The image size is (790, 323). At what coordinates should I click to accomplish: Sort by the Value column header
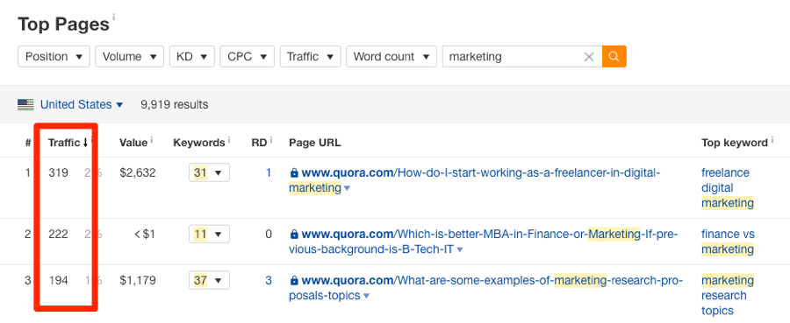coord(133,143)
